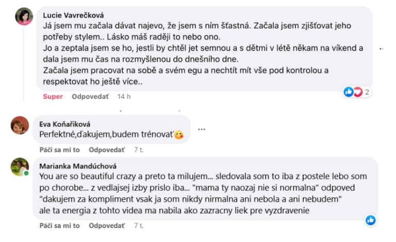Viewport: 396px width, 242px height.
Task: Reply to Eva Koňaříková's comment
Action: click(107, 150)
